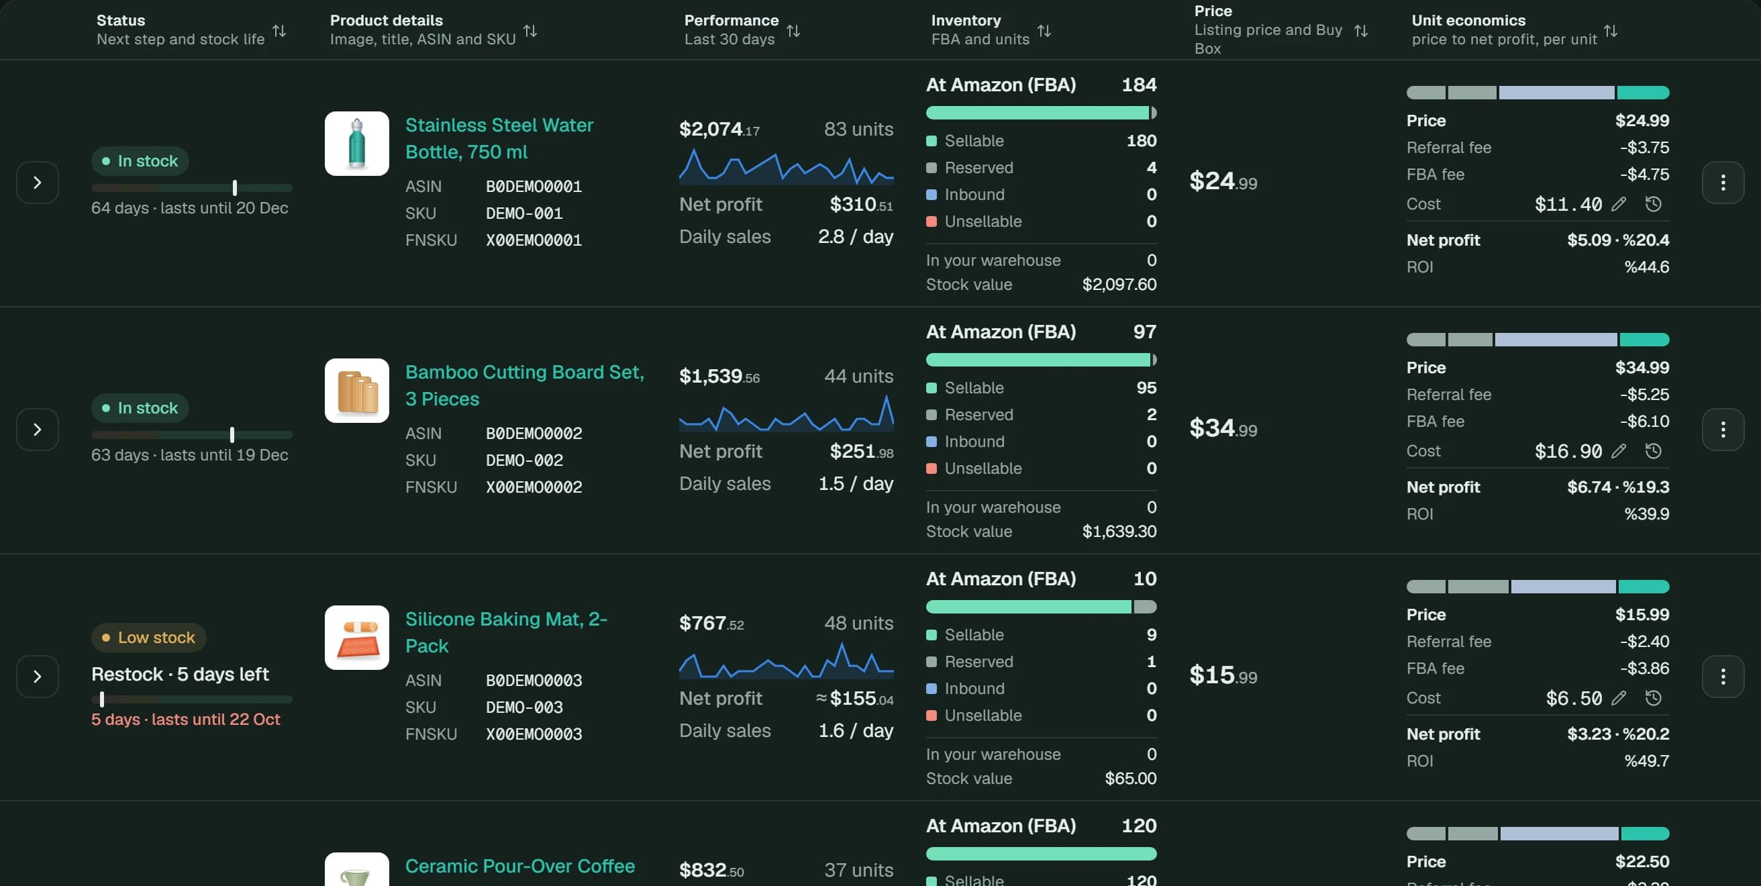Screen dimensions: 1761x886
Task: Open Bamboo Cutting Board Set product link
Action: 524,385
